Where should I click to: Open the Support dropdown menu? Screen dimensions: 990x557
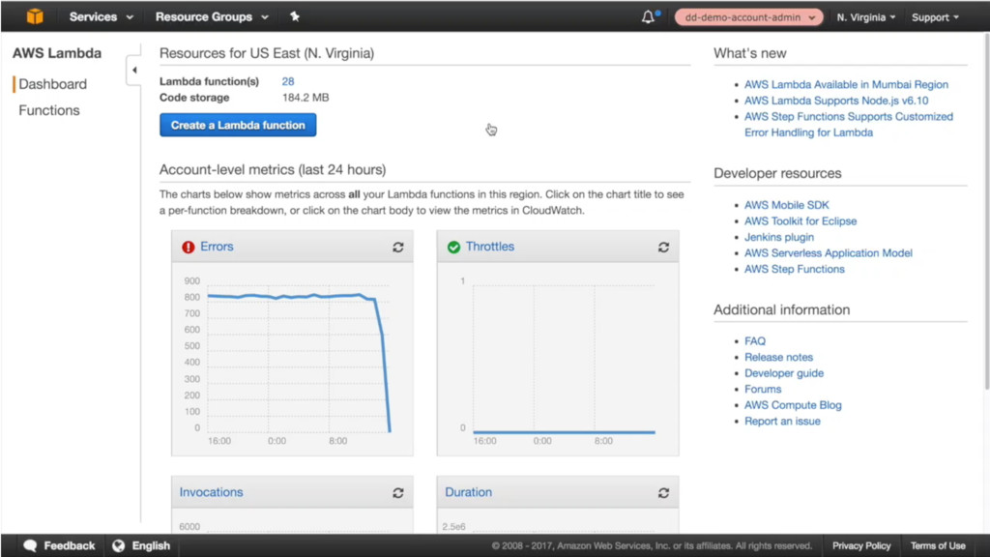point(935,17)
